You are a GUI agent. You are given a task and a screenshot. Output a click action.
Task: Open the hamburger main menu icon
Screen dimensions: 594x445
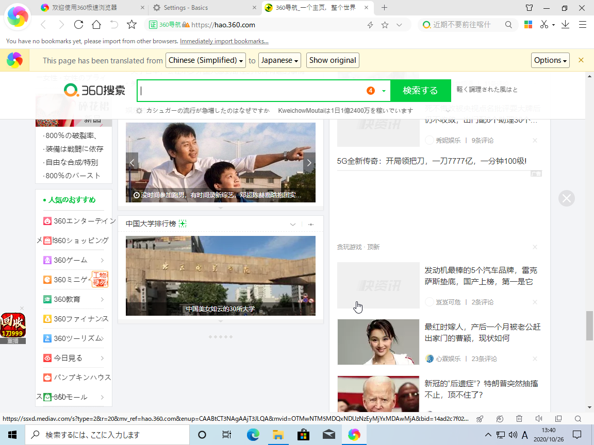[x=583, y=25]
